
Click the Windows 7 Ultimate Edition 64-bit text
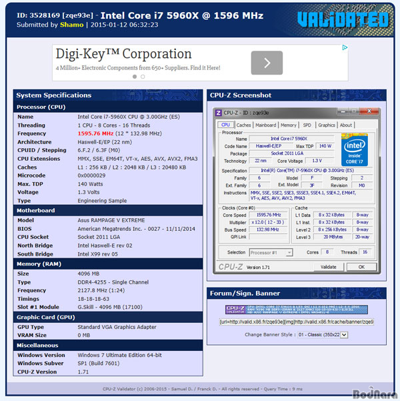coord(119,355)
